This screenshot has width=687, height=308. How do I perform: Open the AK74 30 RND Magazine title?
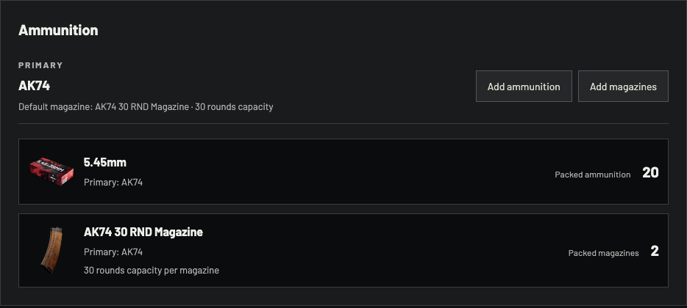point(143,232)
